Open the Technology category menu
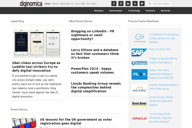The image size is (192, 128). coord(134,11)
